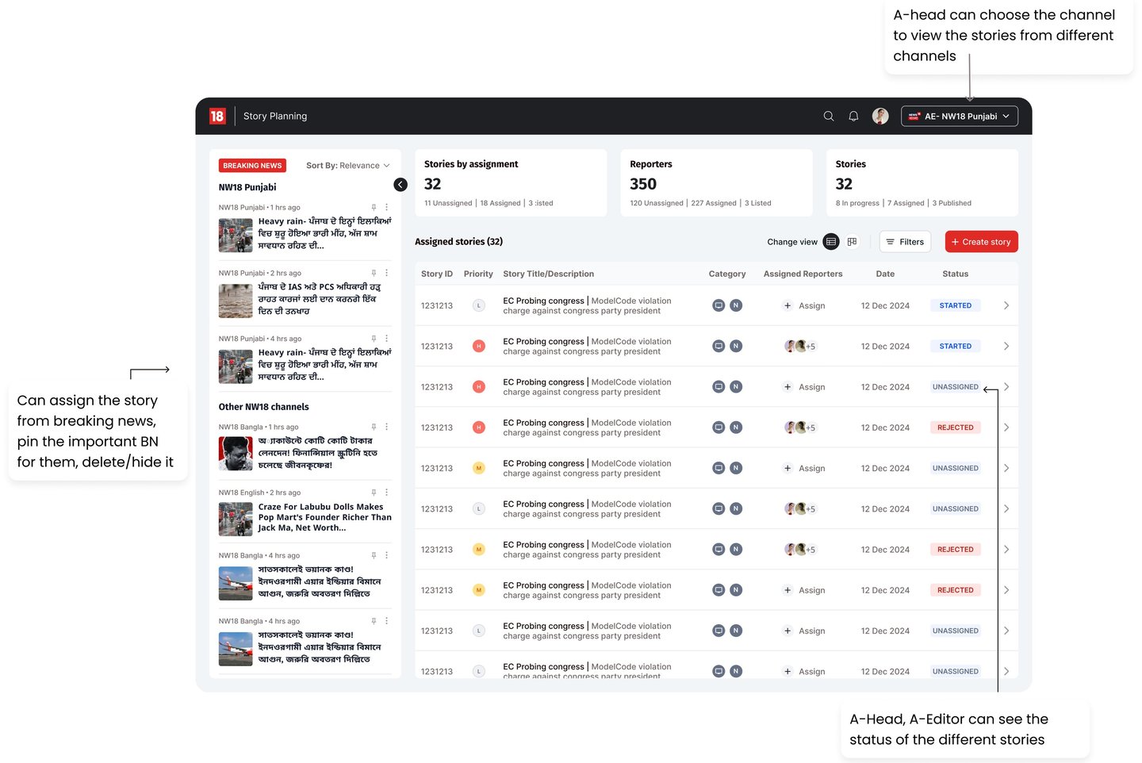Click the H priority icon in the REJECTED row
The height and width of the screenshot is (763, 1142).
pyautogui.click(x=479, y=428)
